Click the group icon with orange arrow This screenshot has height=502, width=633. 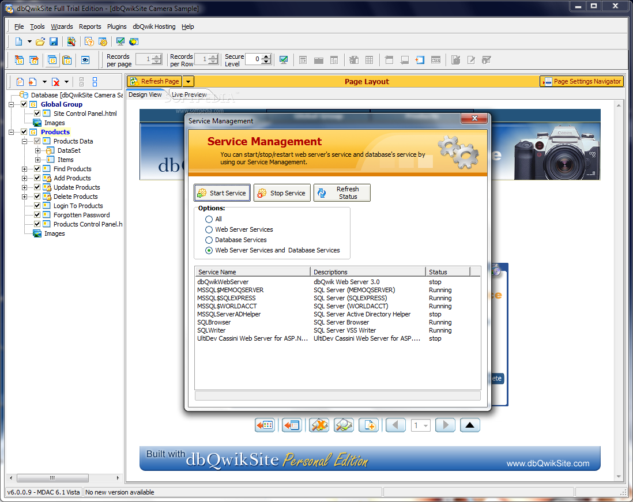click(x=34, y=60)
